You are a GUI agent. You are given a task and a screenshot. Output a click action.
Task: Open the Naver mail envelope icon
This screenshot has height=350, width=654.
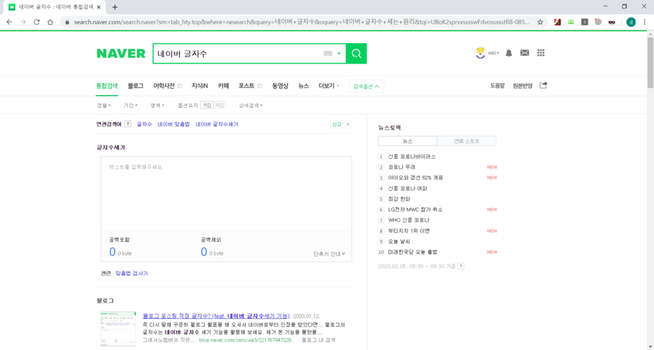525,53
